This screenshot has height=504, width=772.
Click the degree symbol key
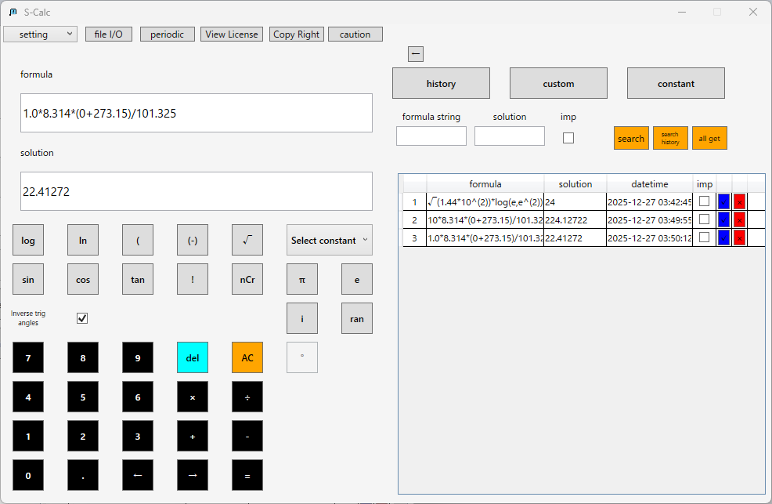[301, 357]
